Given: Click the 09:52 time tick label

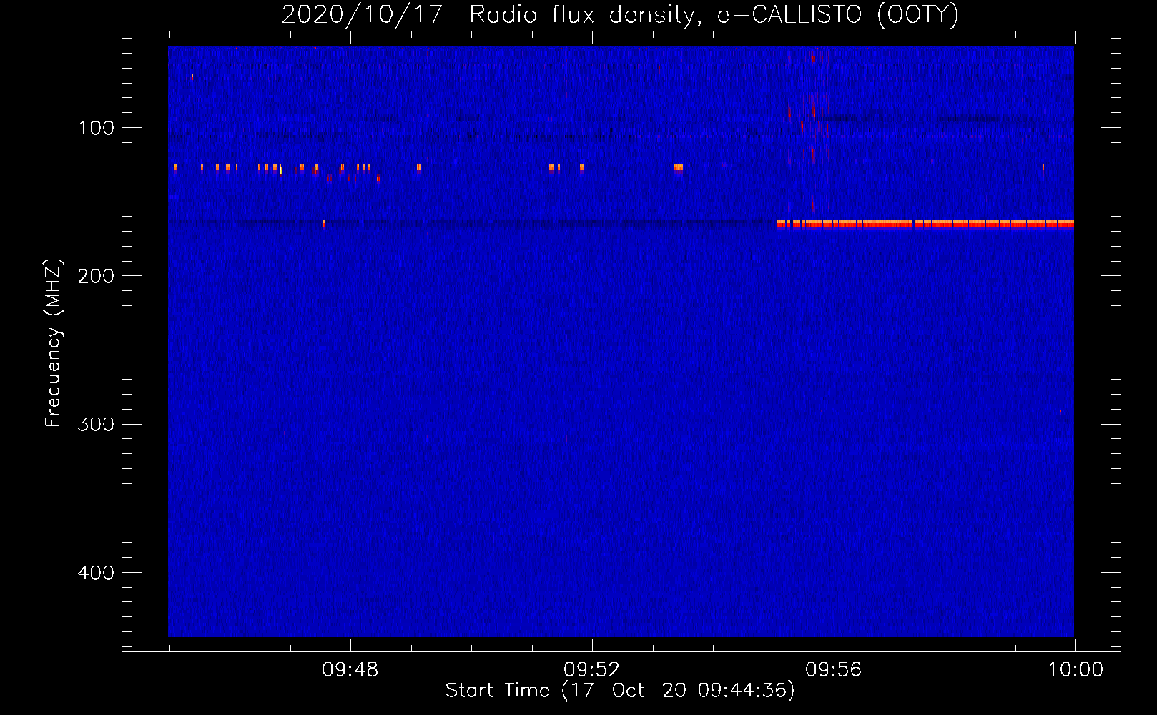Looking at the screenshot, I should point(592,670).
